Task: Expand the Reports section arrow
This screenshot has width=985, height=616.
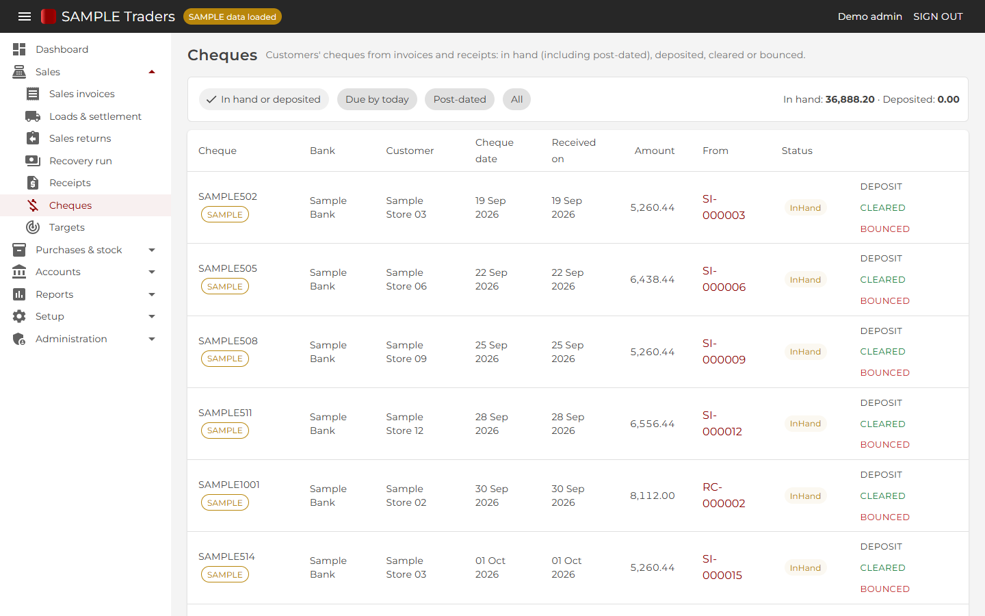Action: click(152, 294)
